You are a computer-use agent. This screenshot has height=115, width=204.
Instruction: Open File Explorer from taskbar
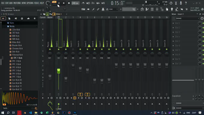click(x=36, y=113)
